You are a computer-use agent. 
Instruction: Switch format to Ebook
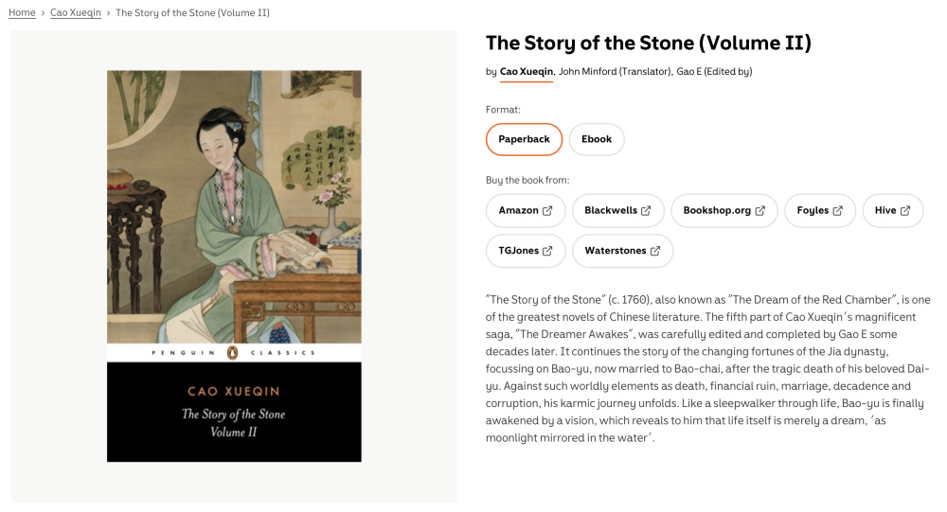(597, 139)
